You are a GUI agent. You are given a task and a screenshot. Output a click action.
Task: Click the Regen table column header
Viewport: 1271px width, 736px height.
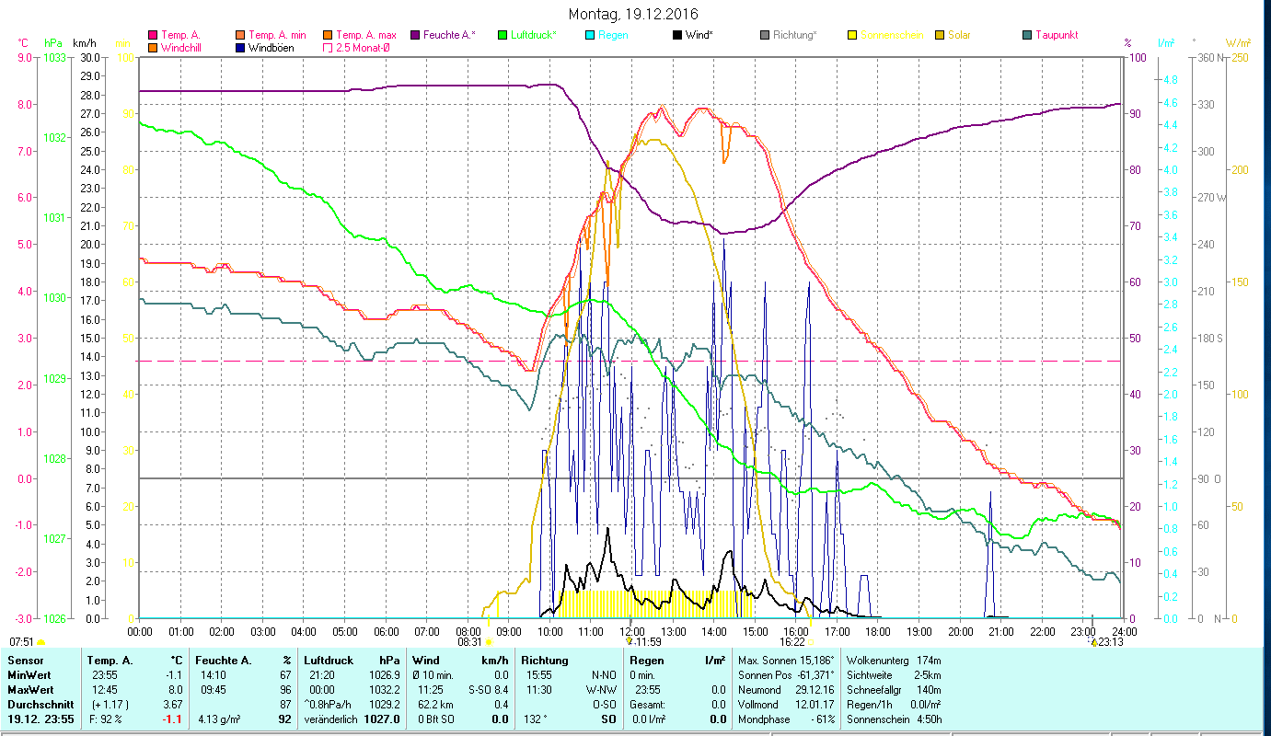pos(646,661)
